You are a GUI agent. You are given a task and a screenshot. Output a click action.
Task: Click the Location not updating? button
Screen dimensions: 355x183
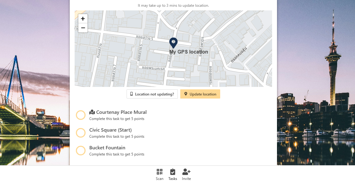pos(152,94)
